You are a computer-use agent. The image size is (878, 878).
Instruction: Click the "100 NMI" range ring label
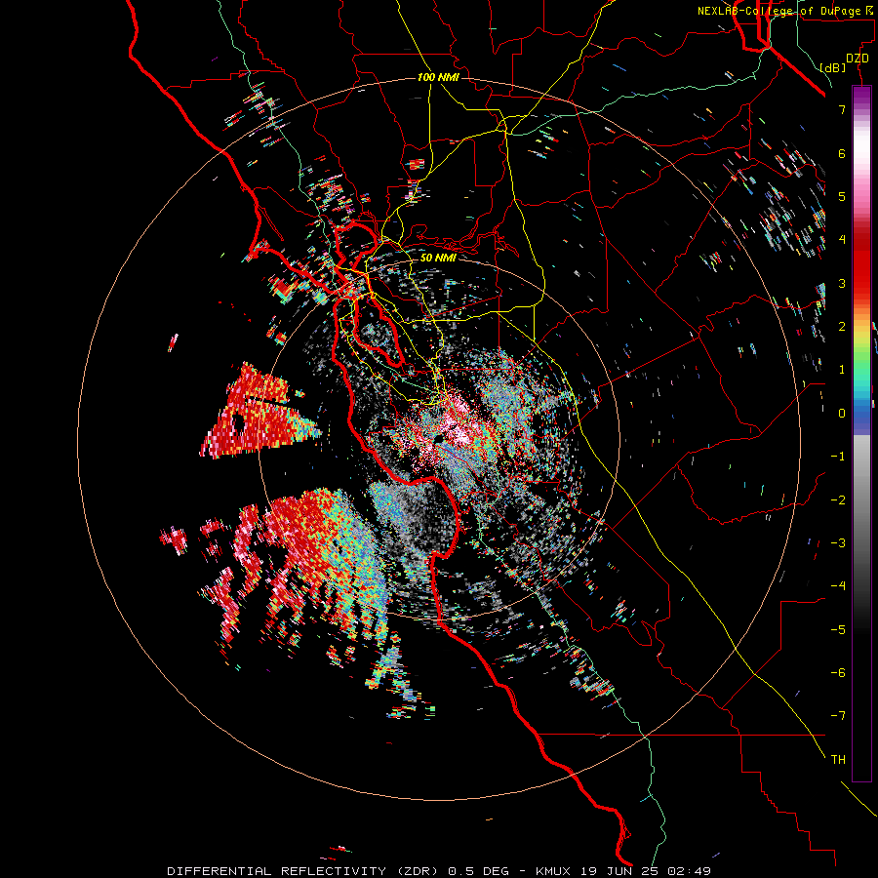(438, 77)
